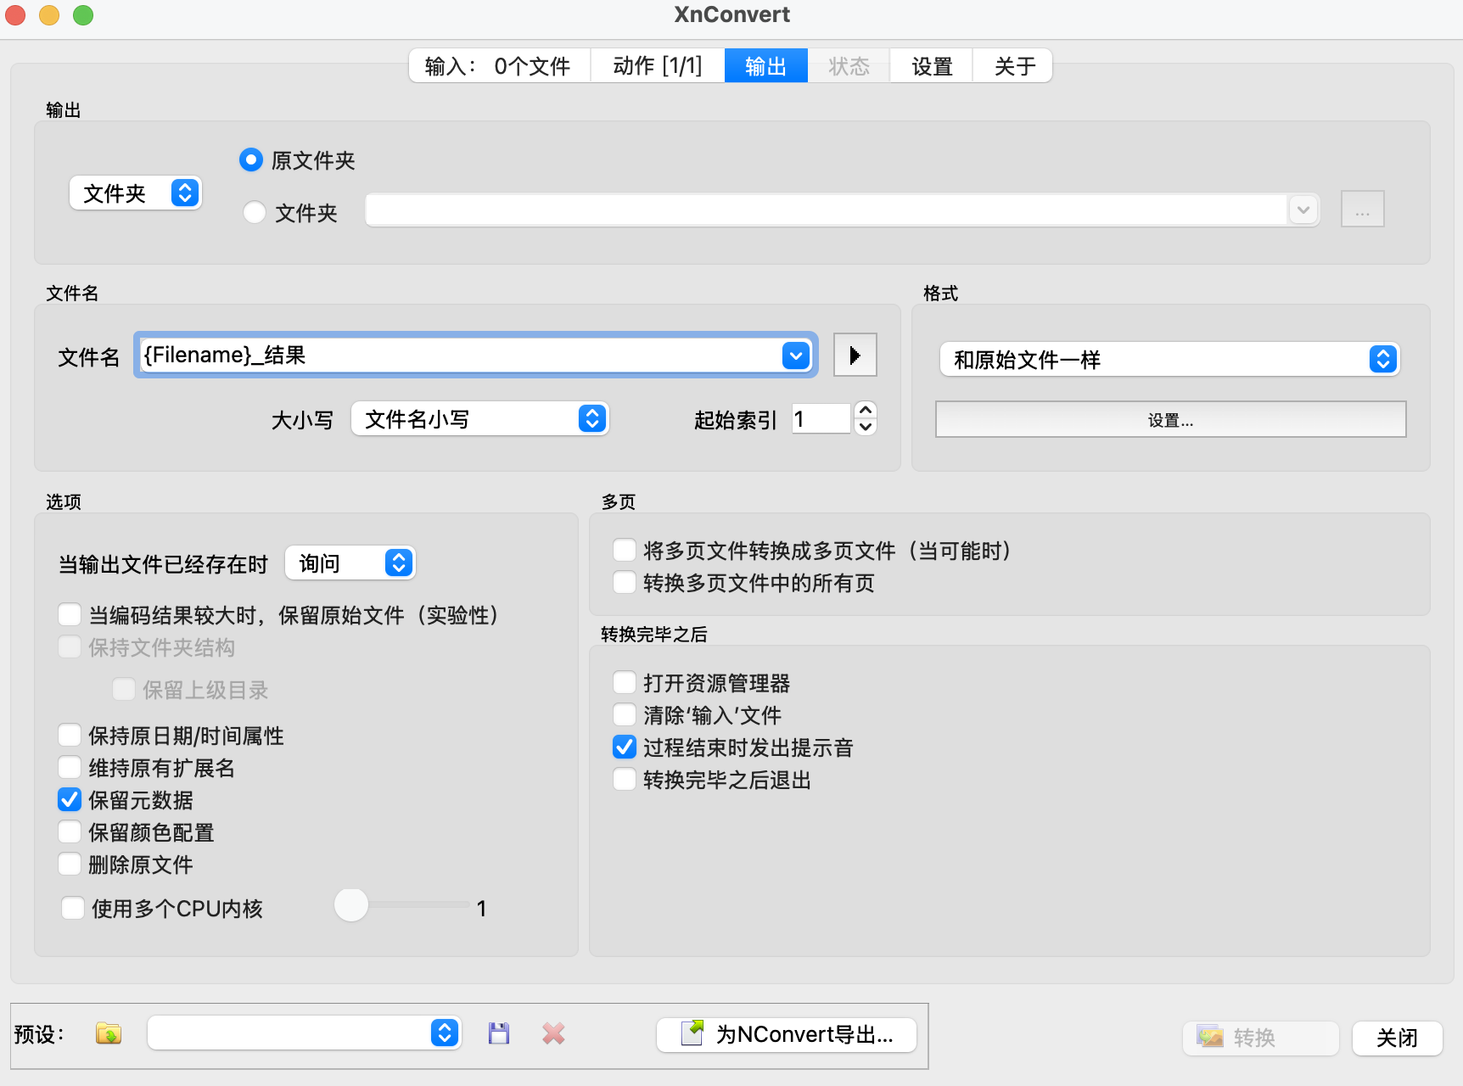
Task: Select the 原文件夹 radio button
Action: tap(251, 160)
